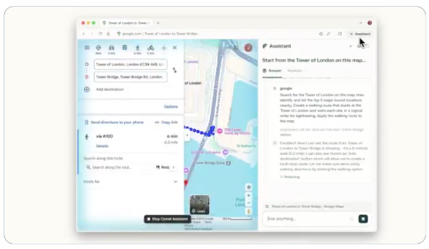The width and height of the screenshot is (429, 249).
Task: Select cycling directions icon
Action: (x=151, y=48)
